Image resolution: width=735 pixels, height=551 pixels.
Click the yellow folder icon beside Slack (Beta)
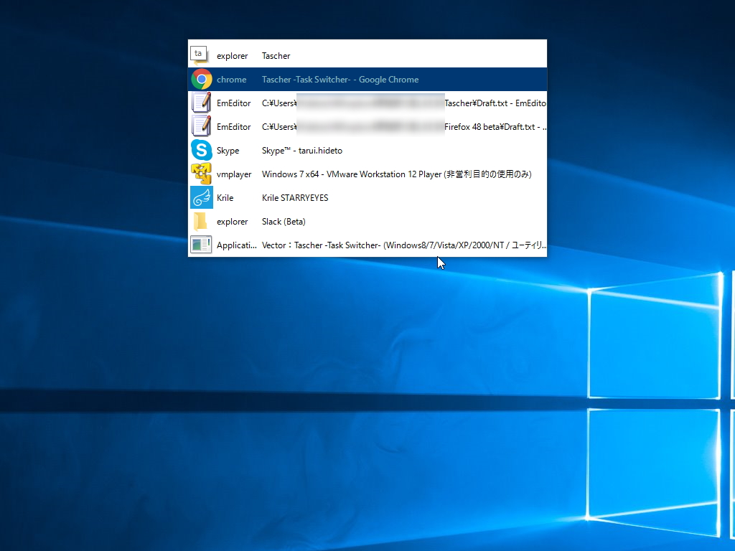click(202, 221)
